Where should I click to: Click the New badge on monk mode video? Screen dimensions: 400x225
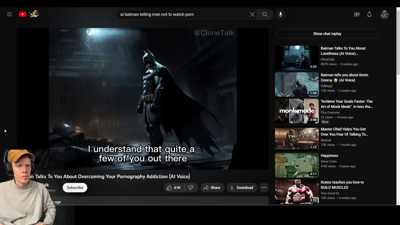pyautogui.click(x=325, y=122)
